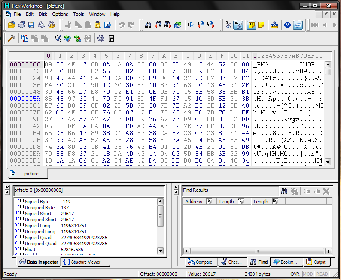This screenshot has width=341, height=280.
Task: Print the document with the printer icon
Action: pyautogui.click(x=41, y=25)
